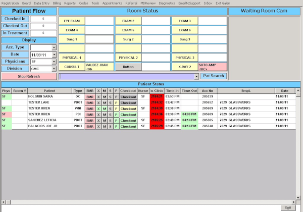Click X cell in TESTER LANE row

tap(98, 102)
